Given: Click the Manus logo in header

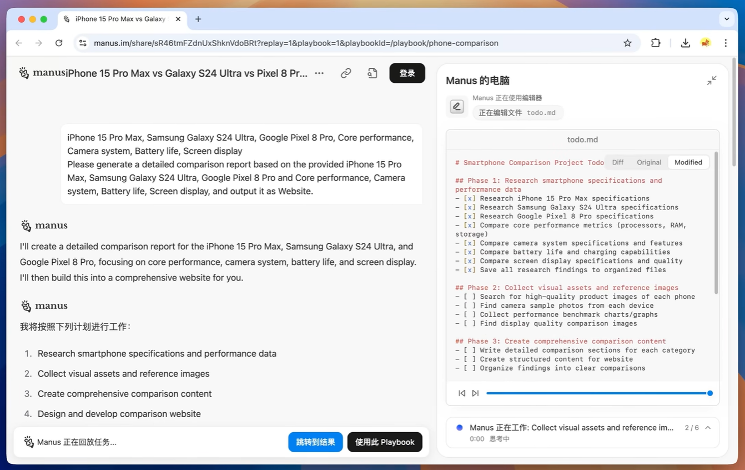Looking at the screenshot, I should [43, 73].
